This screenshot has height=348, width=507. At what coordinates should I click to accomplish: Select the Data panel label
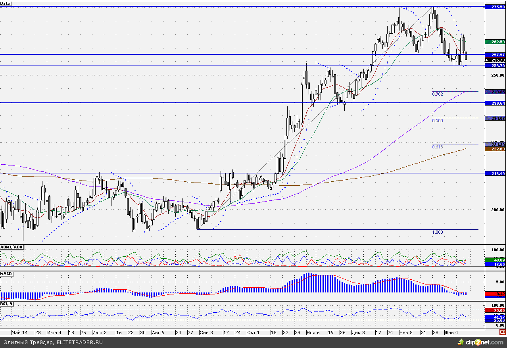[x=6, y=3]
